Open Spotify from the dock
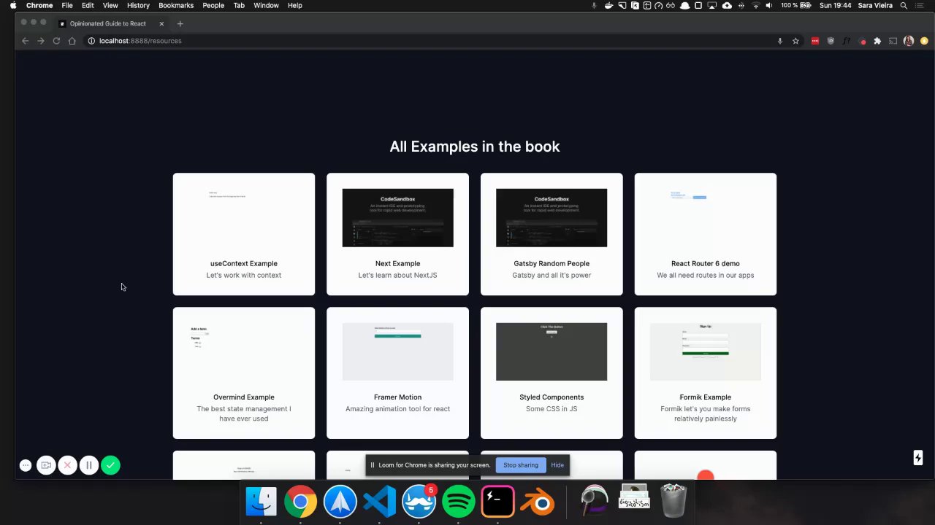935x525 pixels. tap(458, 502)
